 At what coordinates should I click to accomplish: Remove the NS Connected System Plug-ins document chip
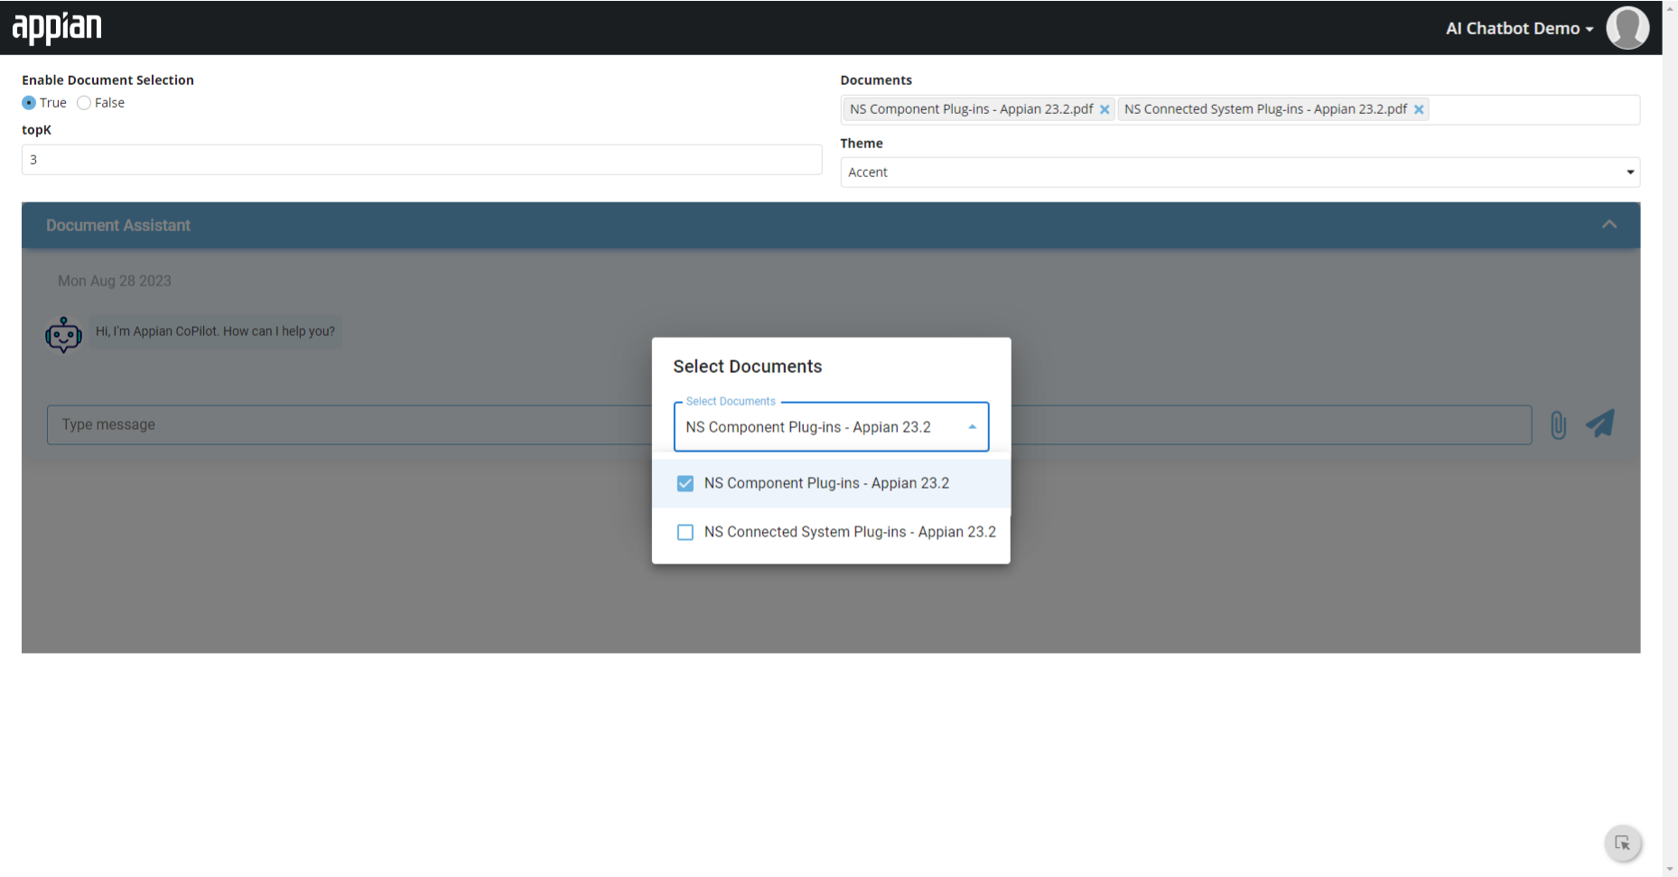(1419, 108)
